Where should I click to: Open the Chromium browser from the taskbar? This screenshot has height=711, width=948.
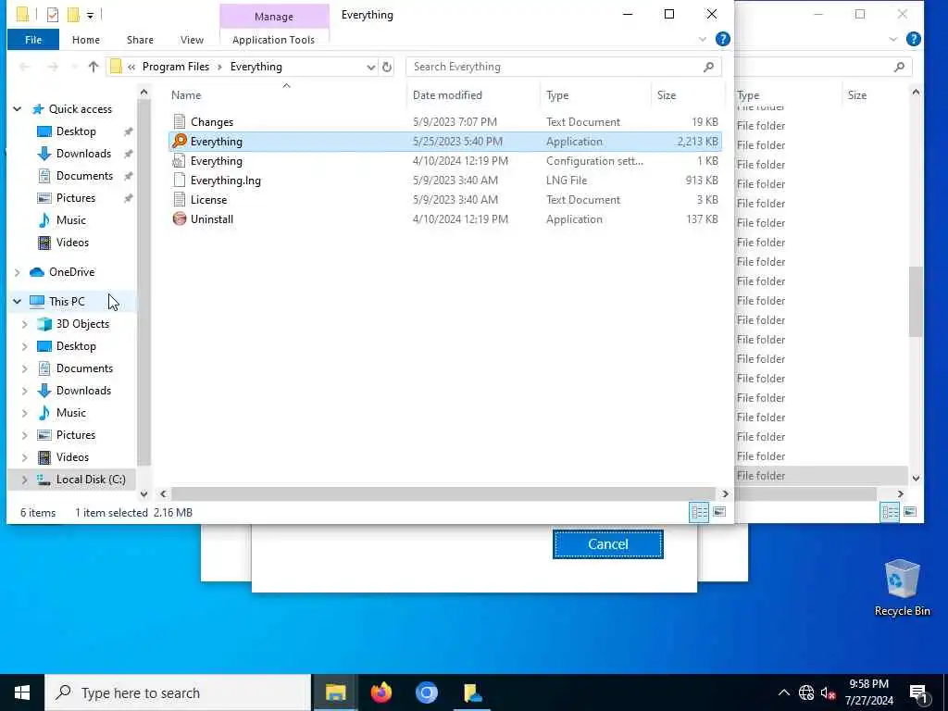coord(426,692)
